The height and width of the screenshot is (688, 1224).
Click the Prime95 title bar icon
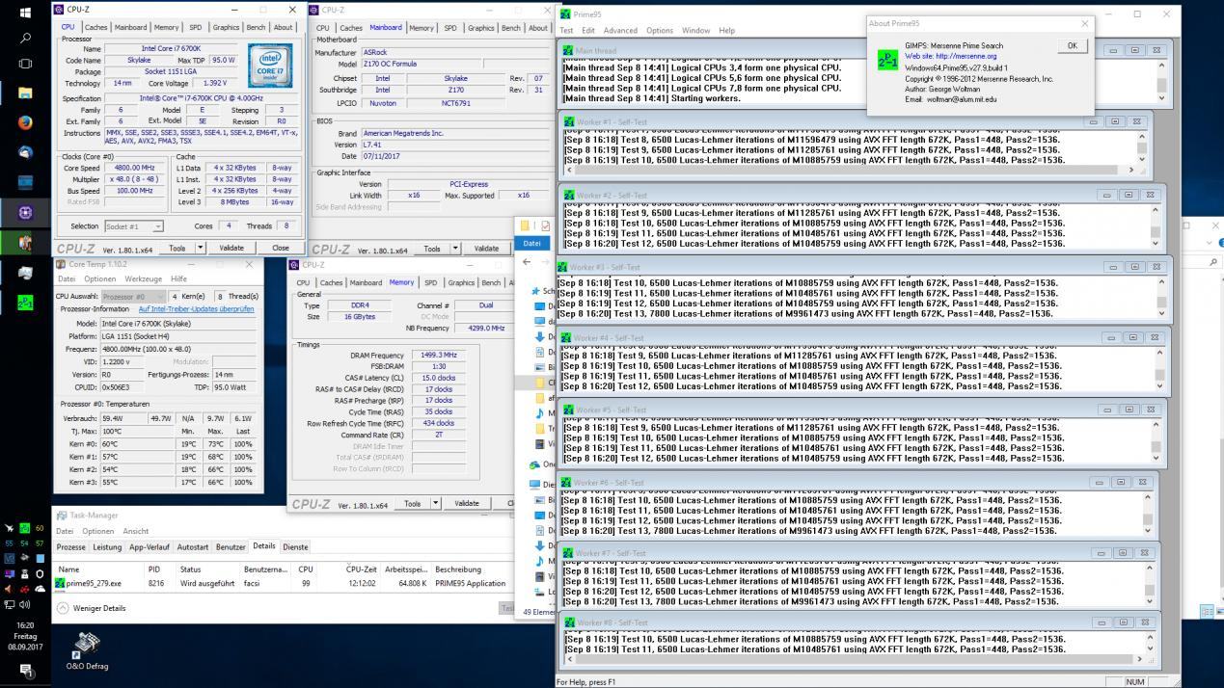[x=565, y=14]
